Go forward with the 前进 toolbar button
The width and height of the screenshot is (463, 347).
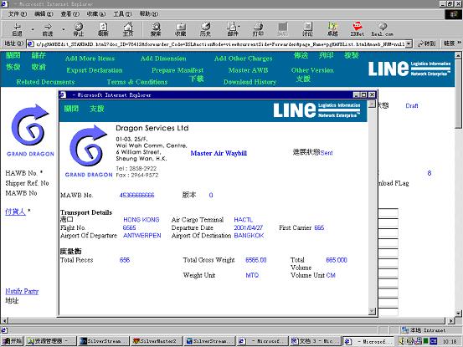[x=48, y=29]
